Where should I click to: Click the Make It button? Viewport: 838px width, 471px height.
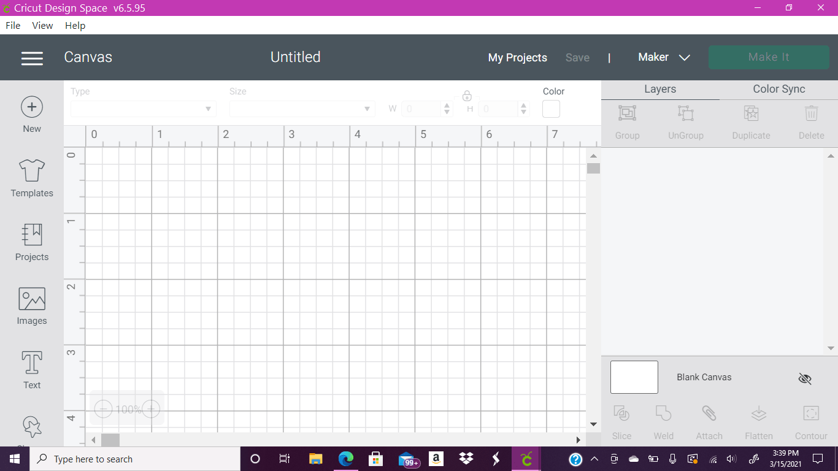point(769,56)
